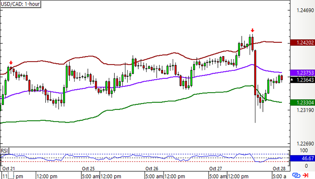This screenshot has height=179, width=315.
Task: Click the Oct 27 date label
Action: pyautogui.click(x=215, y=168)
